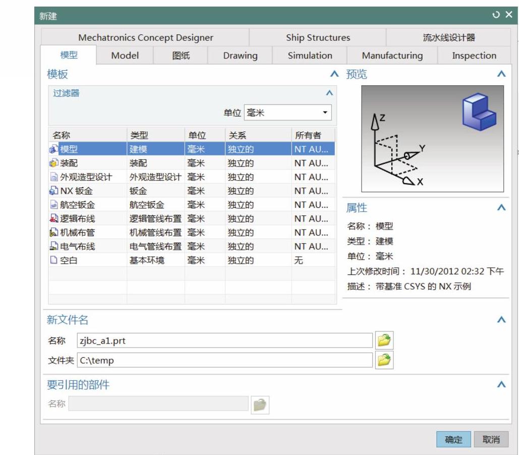The width and height of the screenshot is (519, 455).
Task: Select the Model tab
Action: click(x=125, y=55)
